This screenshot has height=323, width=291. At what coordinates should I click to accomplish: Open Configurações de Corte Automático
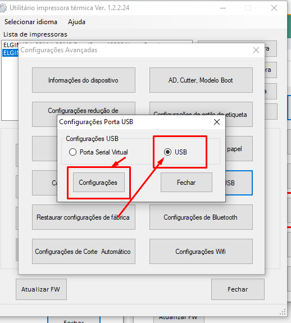click(x=84, y=251)
